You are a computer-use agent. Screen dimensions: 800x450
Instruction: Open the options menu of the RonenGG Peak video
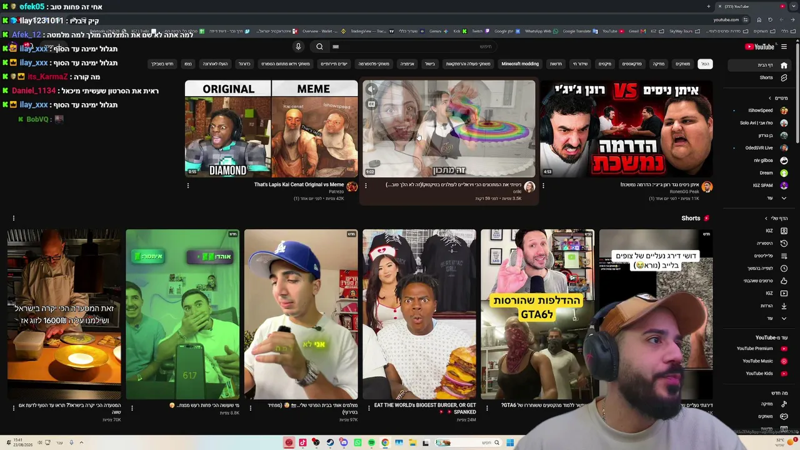[x=543, y=186]
